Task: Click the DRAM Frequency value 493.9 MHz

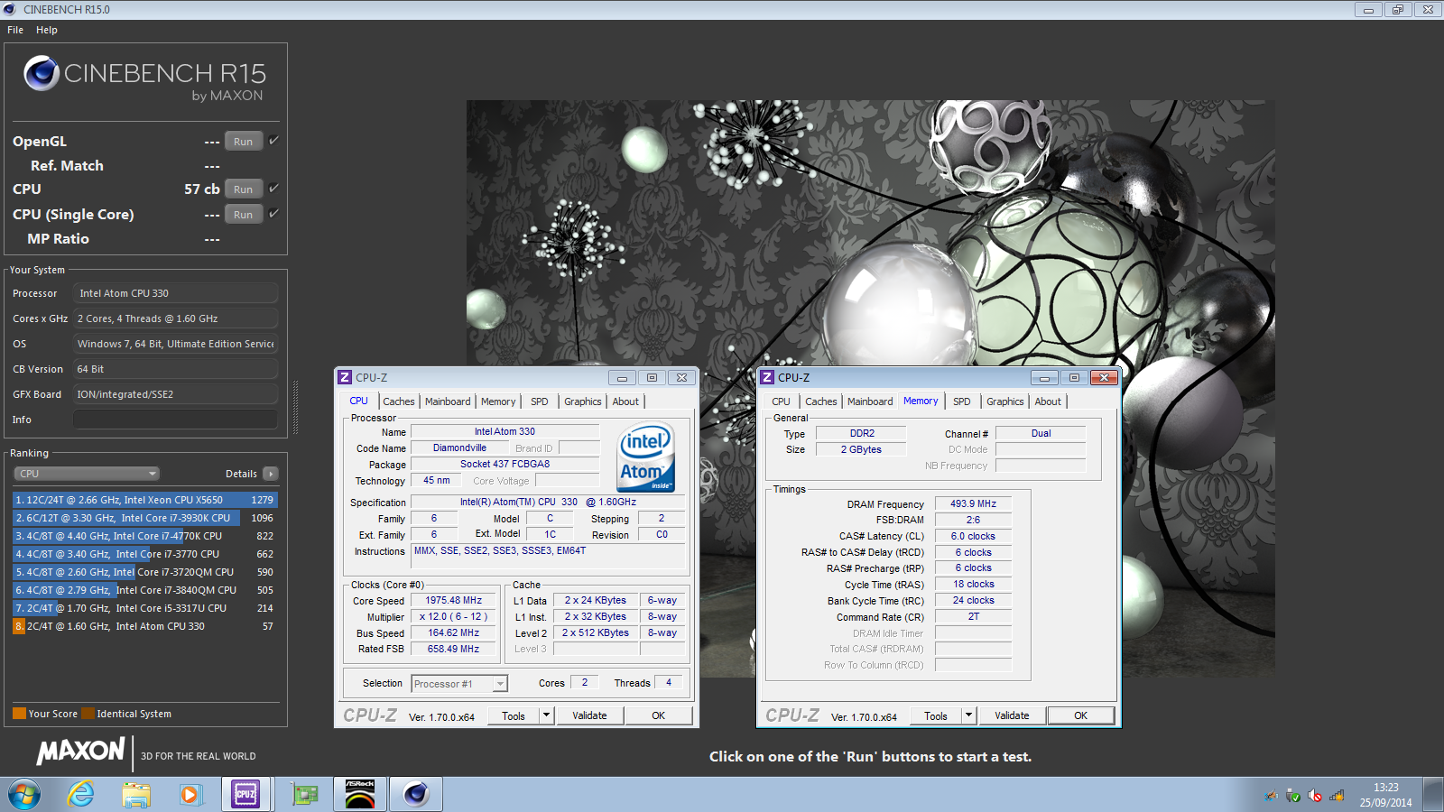Action: point(973,503)
